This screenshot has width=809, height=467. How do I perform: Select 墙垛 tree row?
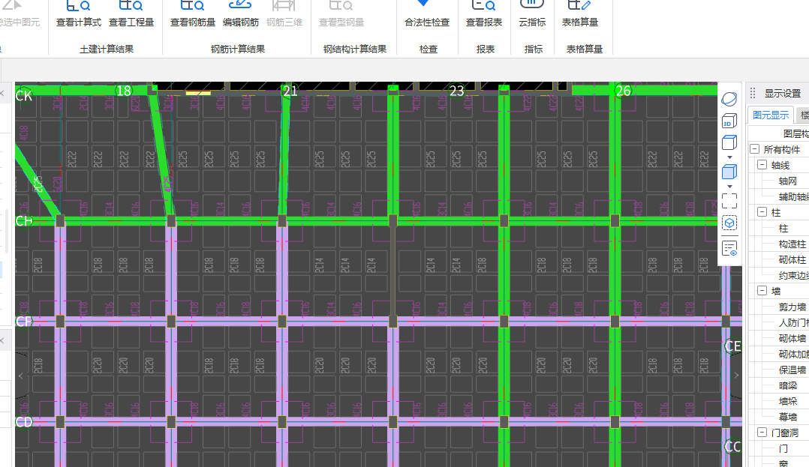point(788,401)
